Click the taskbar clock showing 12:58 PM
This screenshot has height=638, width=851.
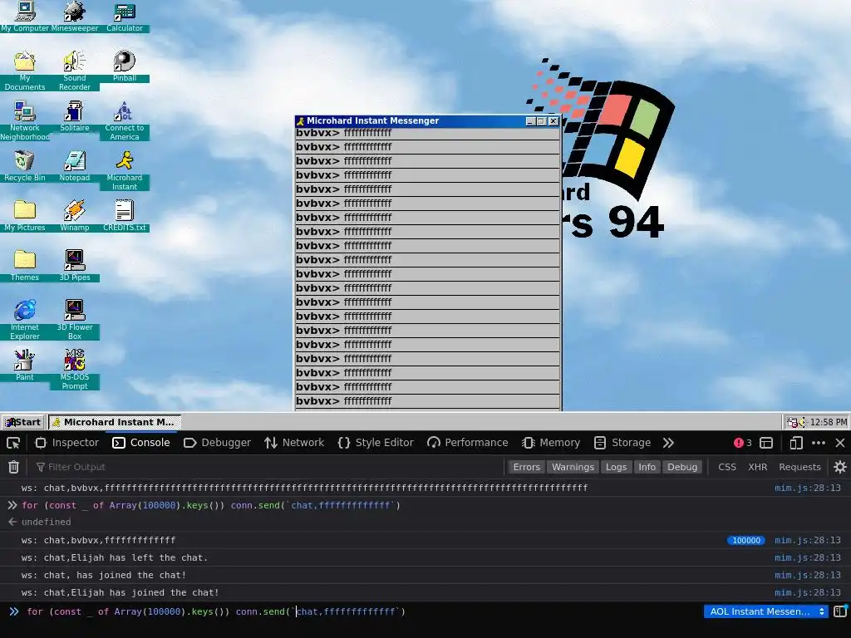click(829, 422)
